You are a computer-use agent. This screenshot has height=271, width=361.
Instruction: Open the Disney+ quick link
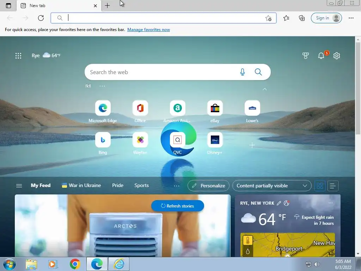tap(215, 143)
